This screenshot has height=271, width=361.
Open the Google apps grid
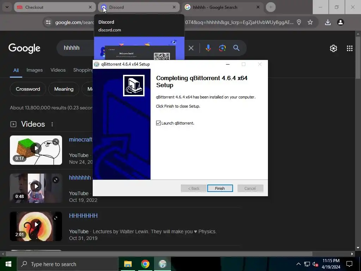coord(350,48)
